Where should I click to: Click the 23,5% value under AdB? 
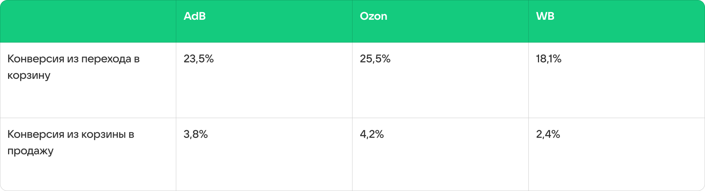click(x=199, y=59)
